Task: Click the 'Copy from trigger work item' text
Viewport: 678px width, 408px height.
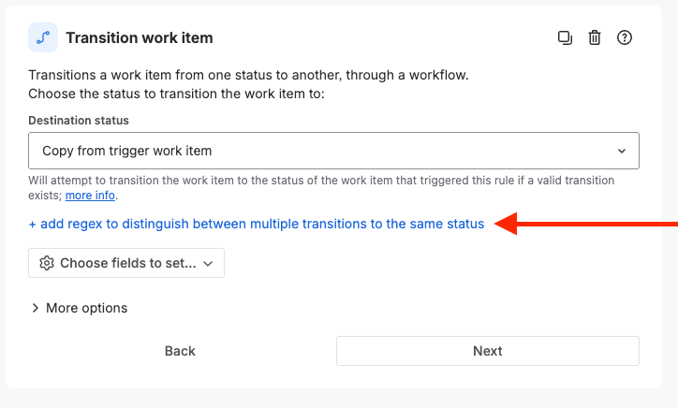Action: click(127, 151)
